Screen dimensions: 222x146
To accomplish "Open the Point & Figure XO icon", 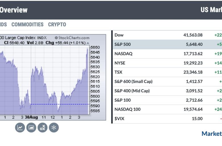I will point(42,128).
